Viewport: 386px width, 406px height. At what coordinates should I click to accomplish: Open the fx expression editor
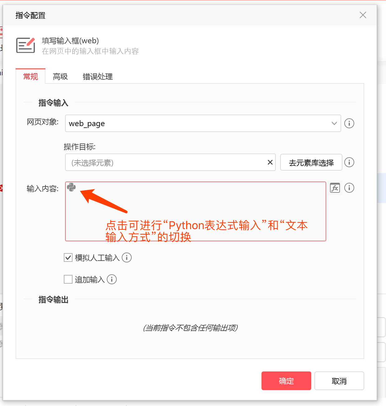tap(335, 188)
